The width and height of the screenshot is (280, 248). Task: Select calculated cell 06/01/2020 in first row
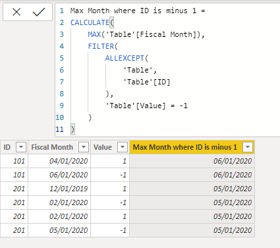[192, 161]
